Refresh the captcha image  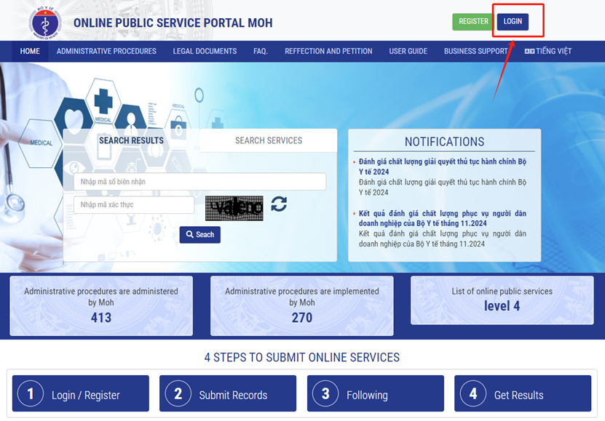pyautogui.click(x=279, y=204)
